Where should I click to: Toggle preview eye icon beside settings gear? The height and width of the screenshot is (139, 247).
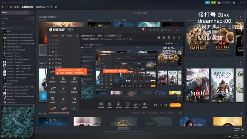(x=161, y=105)
